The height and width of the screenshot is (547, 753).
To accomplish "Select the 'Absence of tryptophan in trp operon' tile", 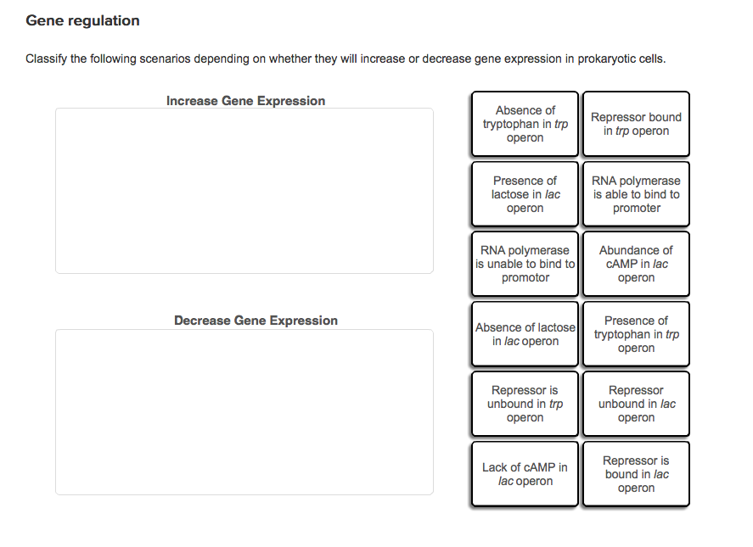I will point(524,124).
